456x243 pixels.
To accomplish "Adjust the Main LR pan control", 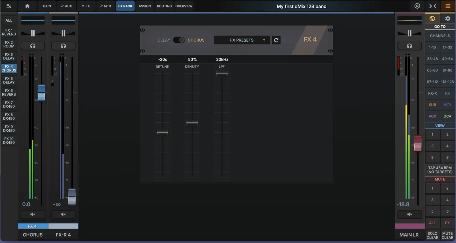I will (x=410, y=33).
